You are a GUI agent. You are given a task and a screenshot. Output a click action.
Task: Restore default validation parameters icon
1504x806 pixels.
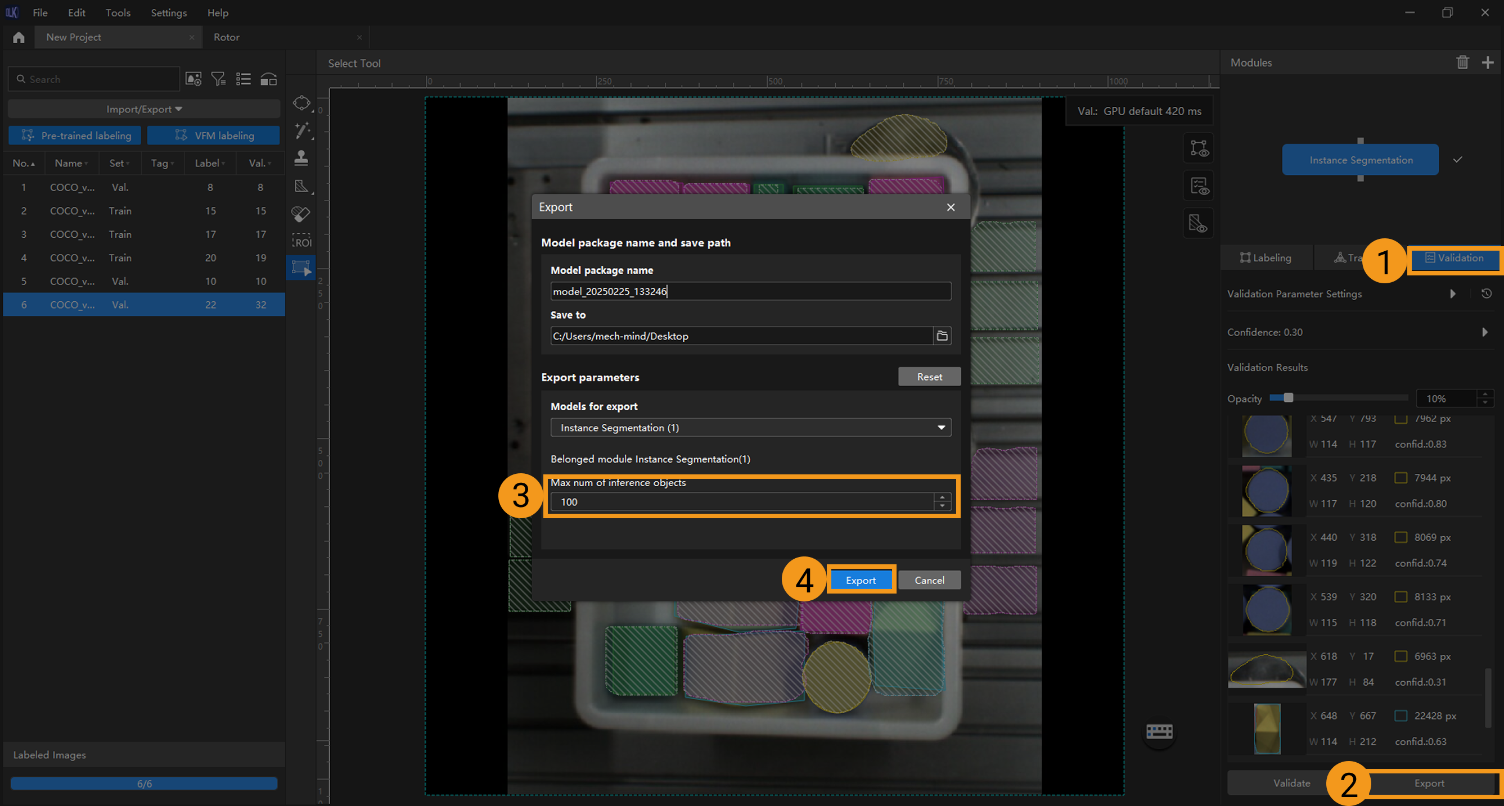[x=1487, y=293]
